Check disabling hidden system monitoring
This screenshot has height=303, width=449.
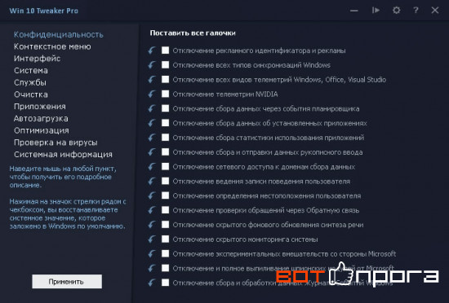coord(165,239)
